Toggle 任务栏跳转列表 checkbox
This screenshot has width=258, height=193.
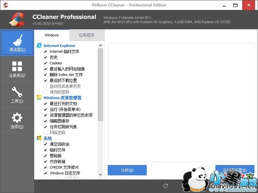click(x=45, y=127)
